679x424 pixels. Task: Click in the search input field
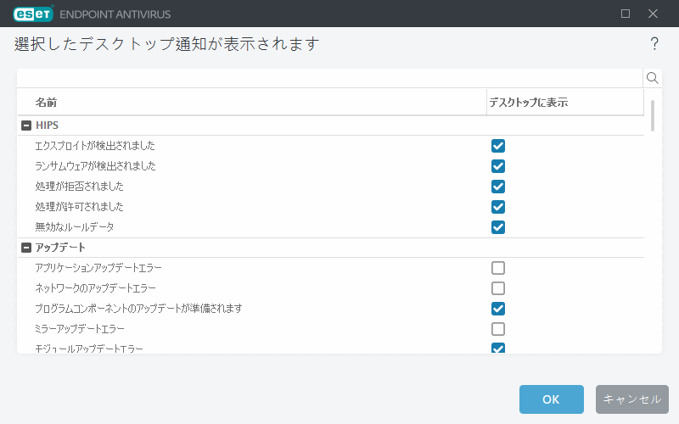click(x=329, y=78)
